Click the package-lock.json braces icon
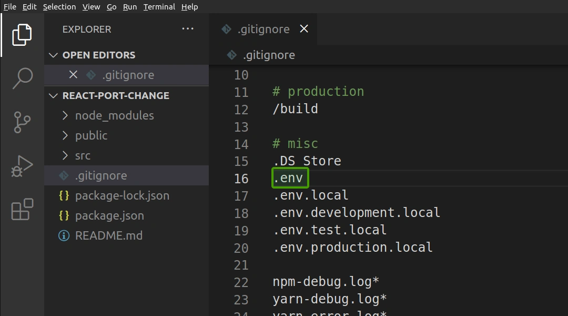Image resolution: width=568 pixels, height=316 pixels. click(64, 195)
